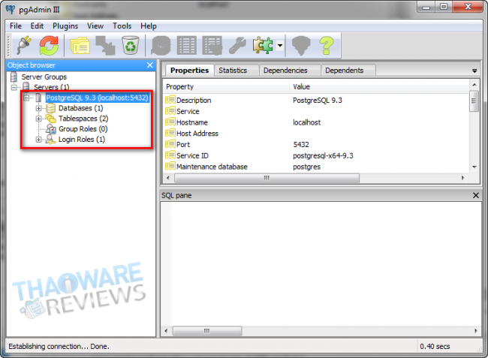Click the Login Roles user icon

51,140
